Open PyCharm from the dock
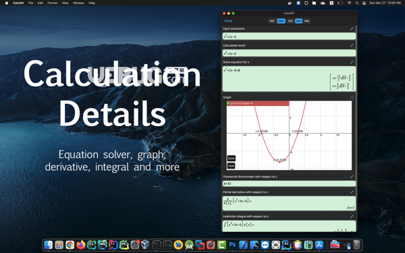Screen dimensions: 405x253 point(124,245)
